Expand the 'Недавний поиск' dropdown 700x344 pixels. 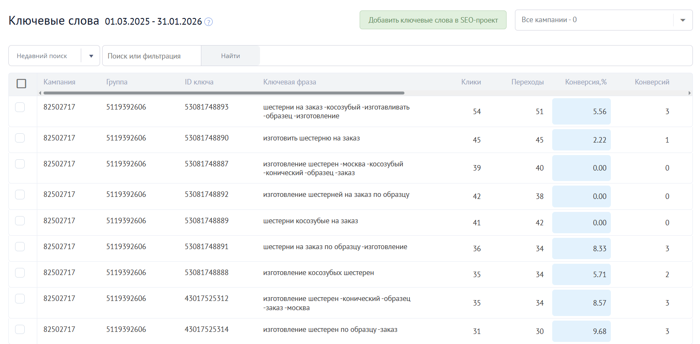coord(54,56)
